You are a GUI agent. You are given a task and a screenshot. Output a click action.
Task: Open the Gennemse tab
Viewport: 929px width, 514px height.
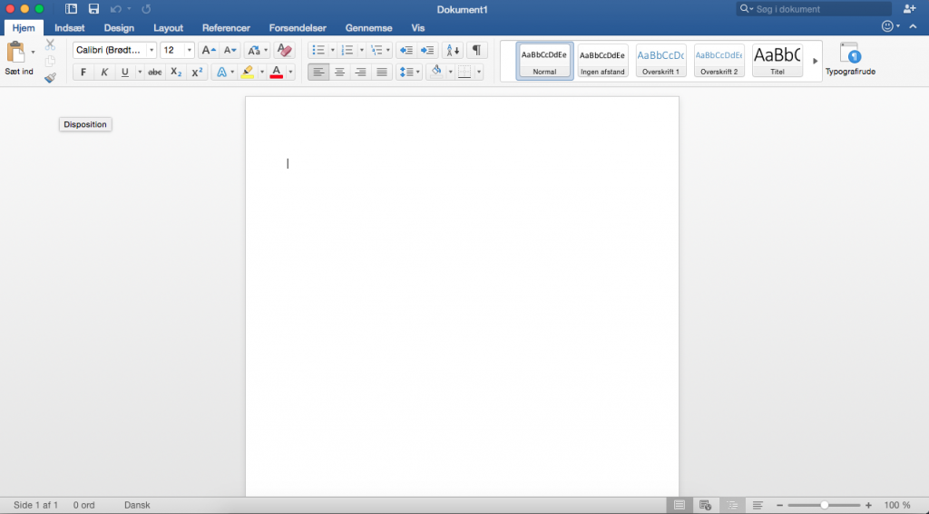(x=368, y=28)
